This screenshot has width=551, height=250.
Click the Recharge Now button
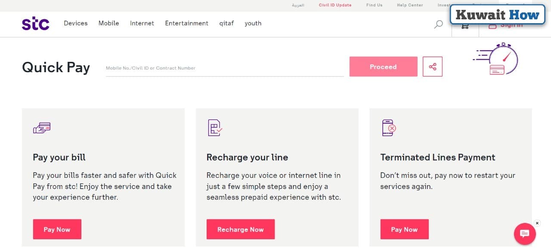pos(241,229)
